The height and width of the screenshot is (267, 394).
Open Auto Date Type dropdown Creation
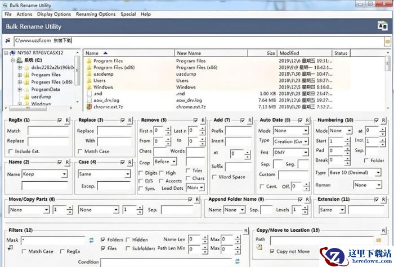tap(291, 141)
